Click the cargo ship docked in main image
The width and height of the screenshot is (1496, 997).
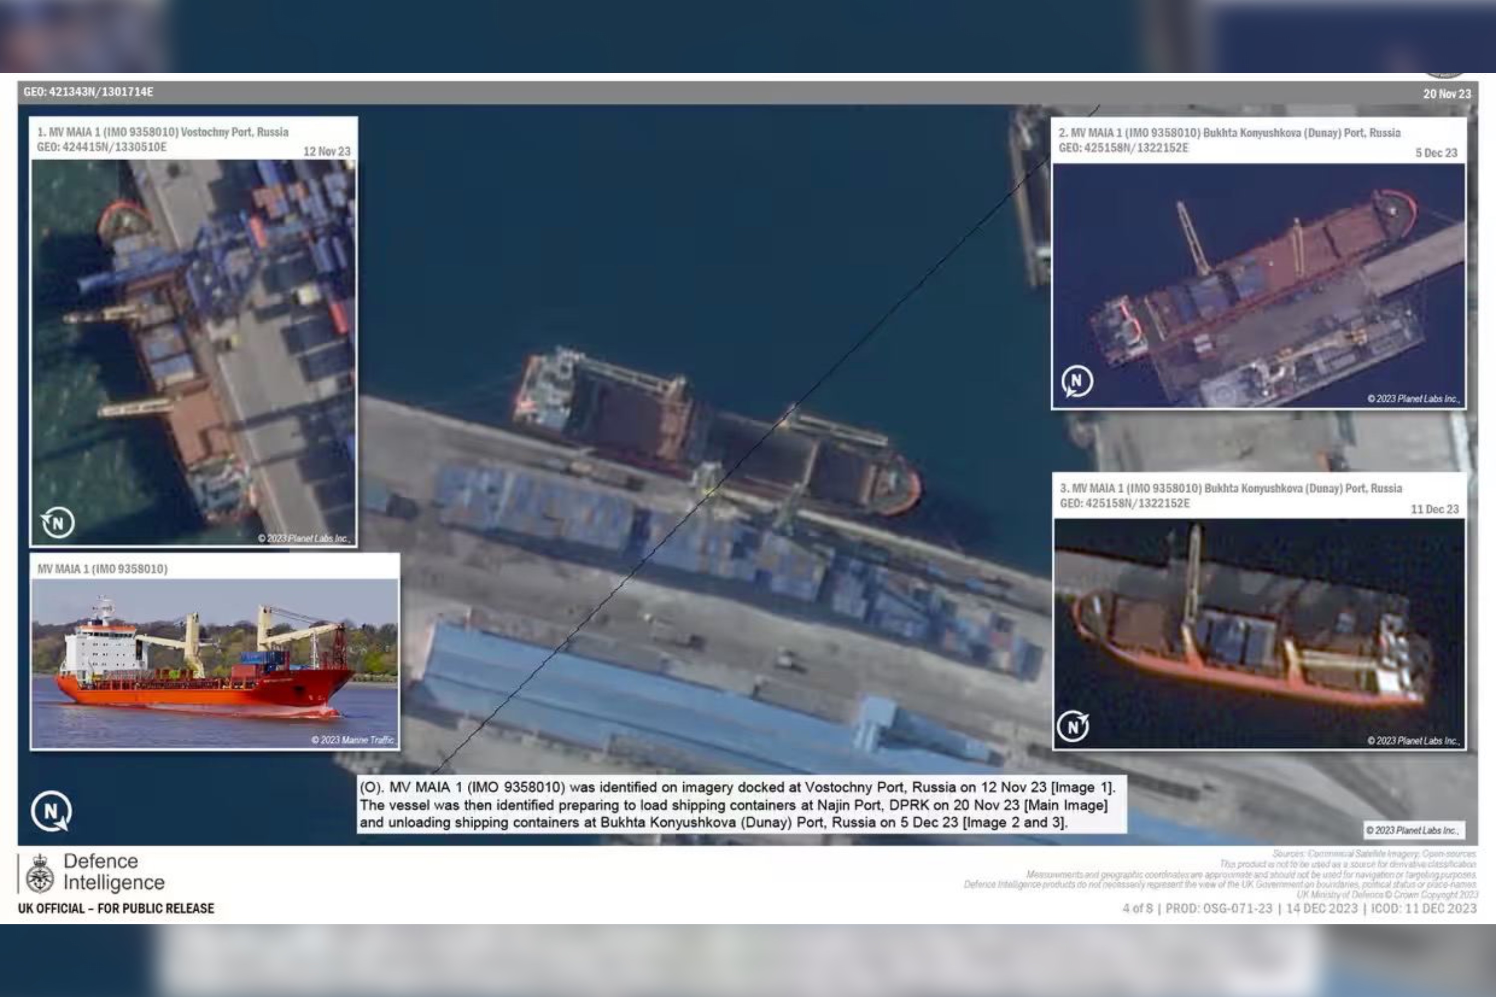pos(713,432)
